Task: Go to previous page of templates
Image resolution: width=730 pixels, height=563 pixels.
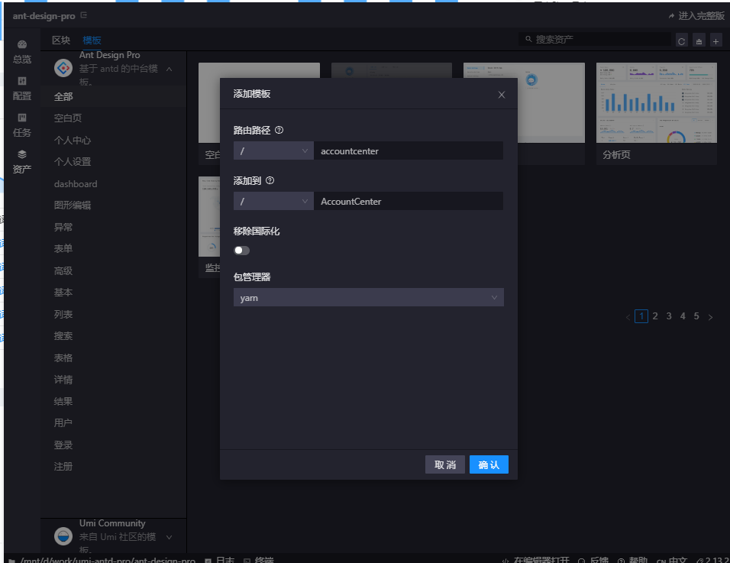Action: click(628, 317)
